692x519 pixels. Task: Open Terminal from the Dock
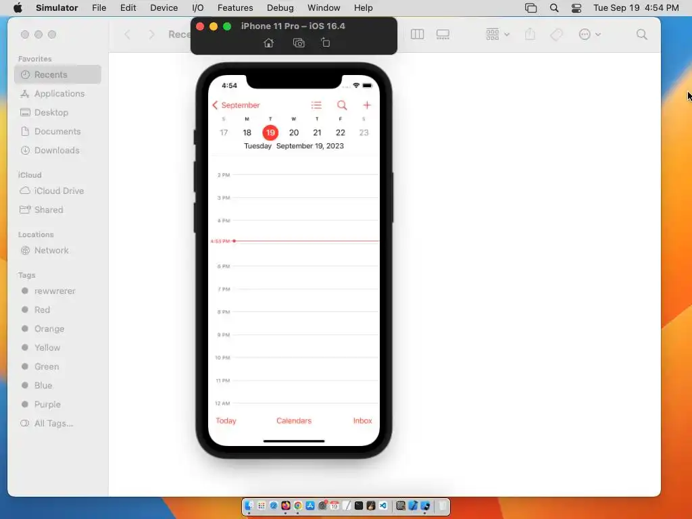click(x=359, y=505)
